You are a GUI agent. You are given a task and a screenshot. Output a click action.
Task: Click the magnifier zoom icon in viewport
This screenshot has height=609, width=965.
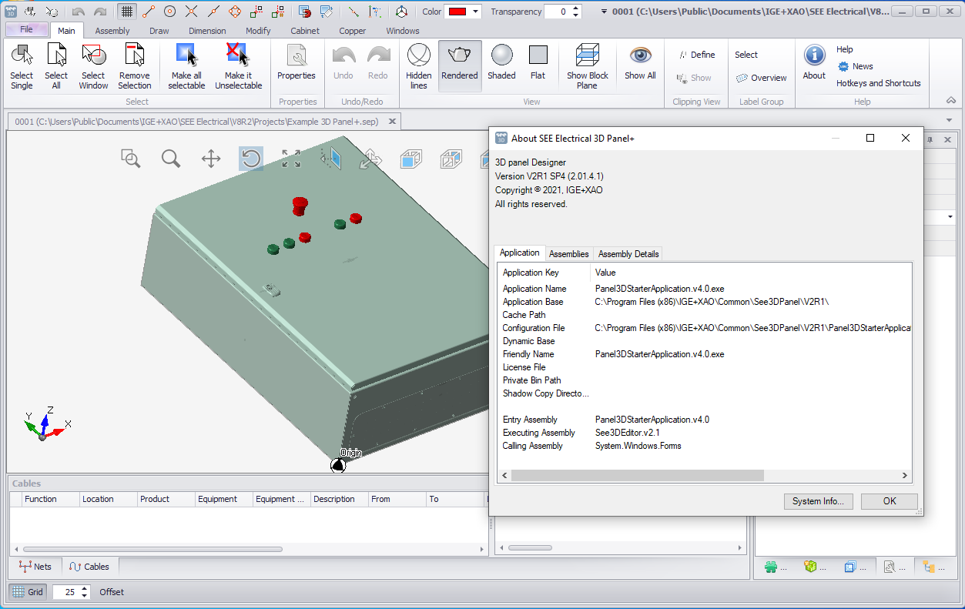click(171, 159)
